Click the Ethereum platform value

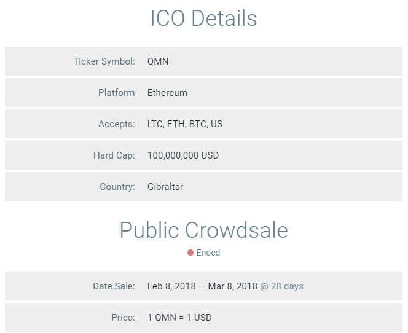[x=167, y=93]
